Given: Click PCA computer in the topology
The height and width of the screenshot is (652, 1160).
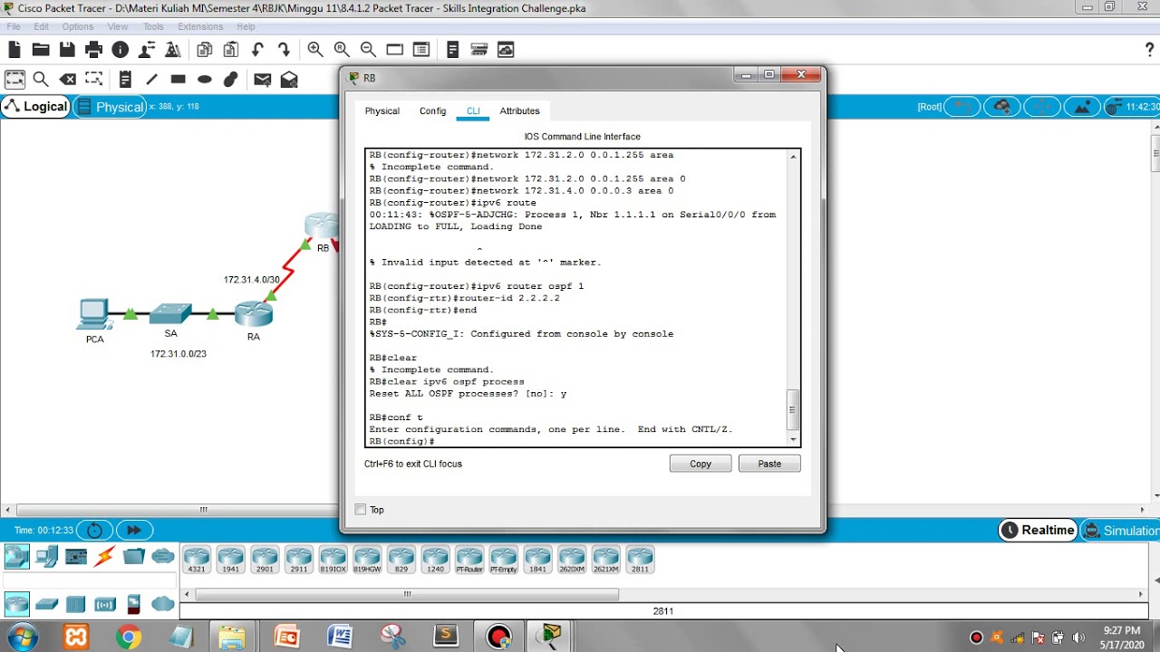Looking at the screenshot, I should pyautogui.click(x=93, y=313).
